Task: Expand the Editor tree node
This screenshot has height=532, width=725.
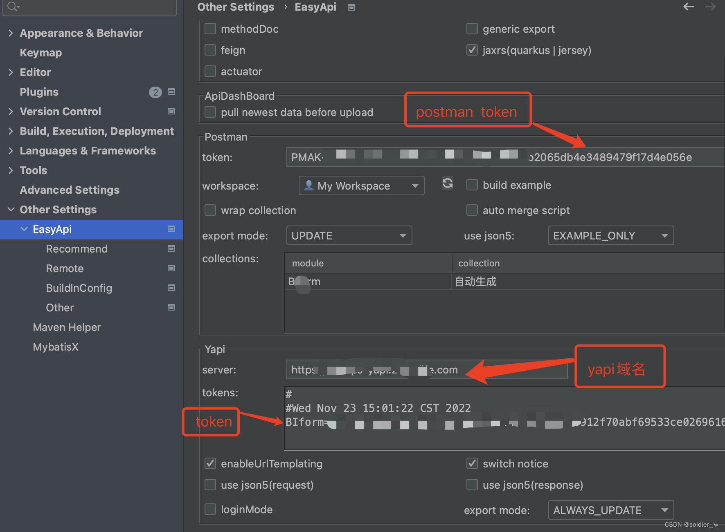Action: 11,72
